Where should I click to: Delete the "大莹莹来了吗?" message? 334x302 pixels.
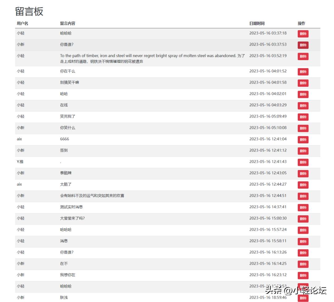303,219
